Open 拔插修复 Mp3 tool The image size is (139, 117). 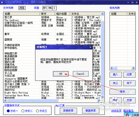pyautogui.click(x=68, y=111)
